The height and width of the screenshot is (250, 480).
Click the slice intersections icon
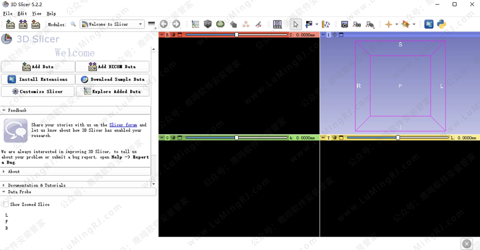[x=406, y=24]
